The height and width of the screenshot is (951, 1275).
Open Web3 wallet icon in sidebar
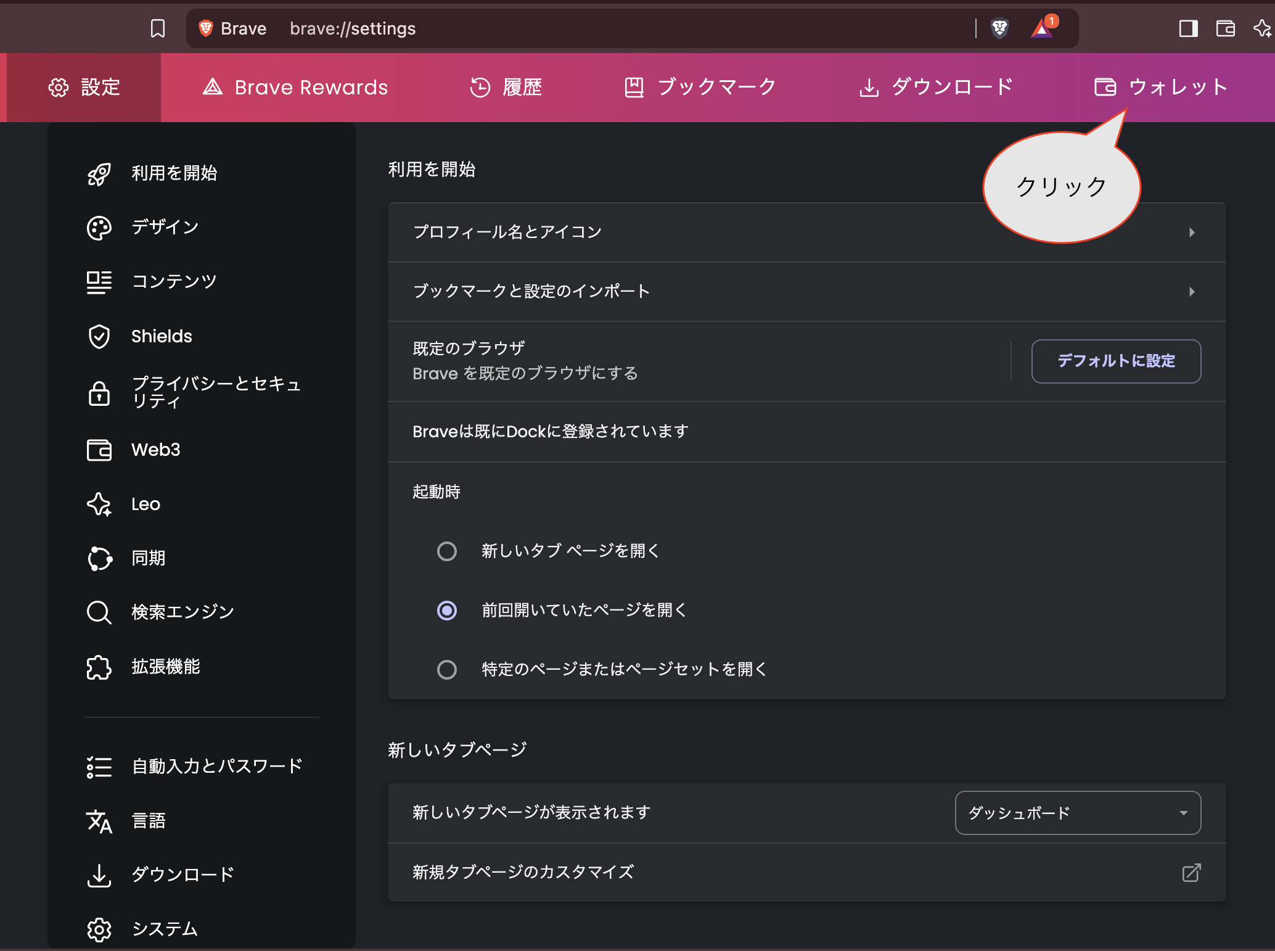click(99, 450)
